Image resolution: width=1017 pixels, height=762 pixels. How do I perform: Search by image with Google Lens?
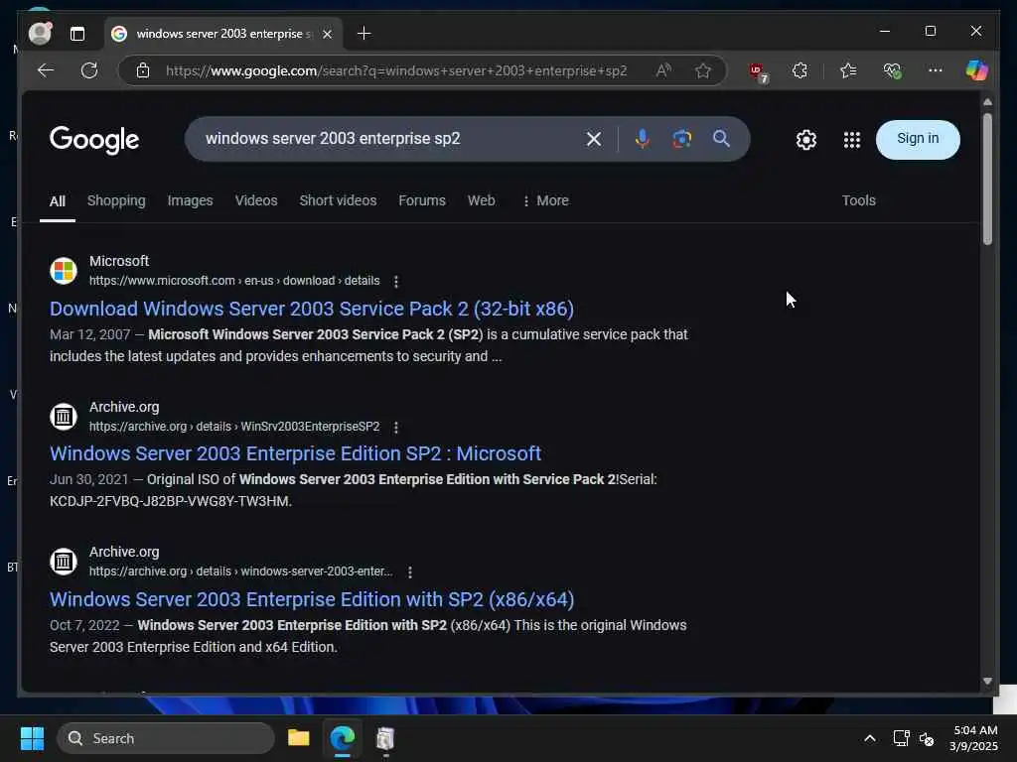tap(681, 139)
